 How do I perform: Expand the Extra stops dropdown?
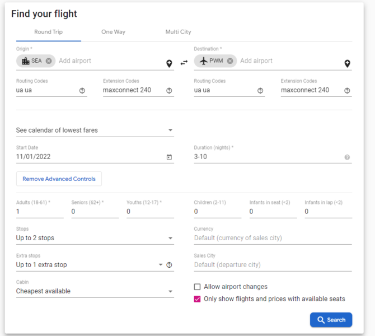coord(89,265)
